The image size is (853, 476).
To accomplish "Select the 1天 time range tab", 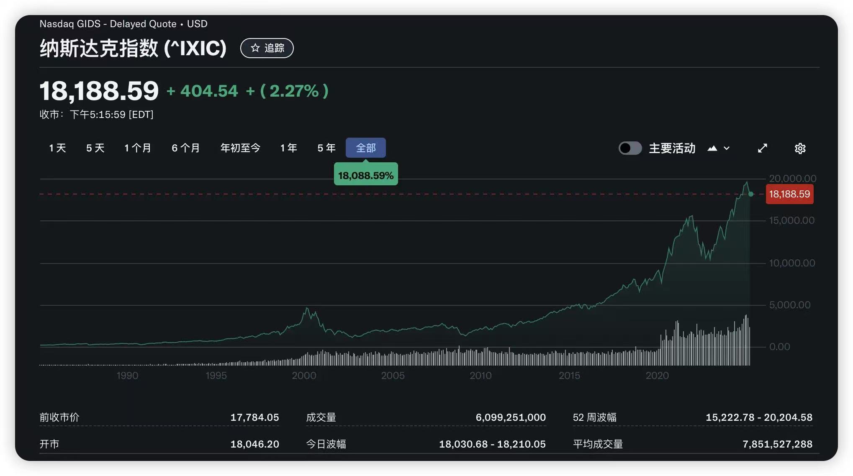I will (57, 148).
